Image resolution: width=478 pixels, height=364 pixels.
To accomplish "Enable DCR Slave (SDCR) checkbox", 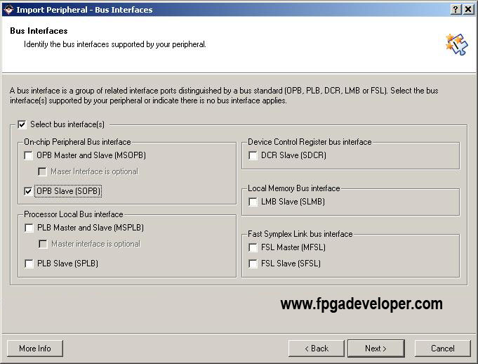I will (x=253, y=155).
